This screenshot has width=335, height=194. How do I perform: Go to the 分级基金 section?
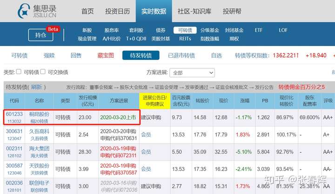[x=209, y=30]
